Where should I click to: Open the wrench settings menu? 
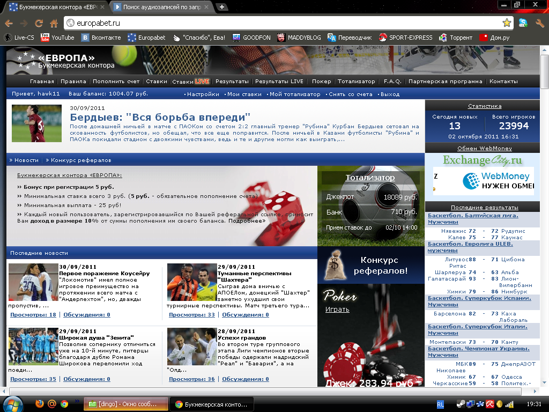539,23
